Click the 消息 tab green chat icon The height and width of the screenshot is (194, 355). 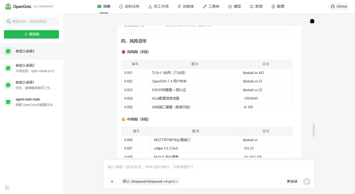point(99,7)
